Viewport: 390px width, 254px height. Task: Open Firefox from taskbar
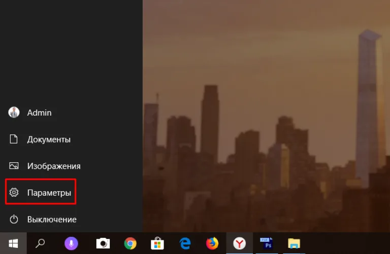tap(212, 243)
